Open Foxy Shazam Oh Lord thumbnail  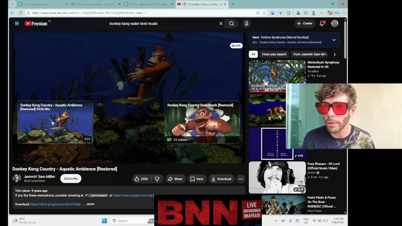(277, 177)
